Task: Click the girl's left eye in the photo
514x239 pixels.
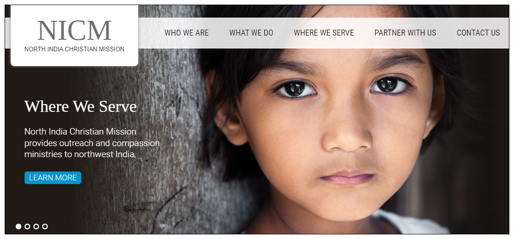Action: (390, 85)
